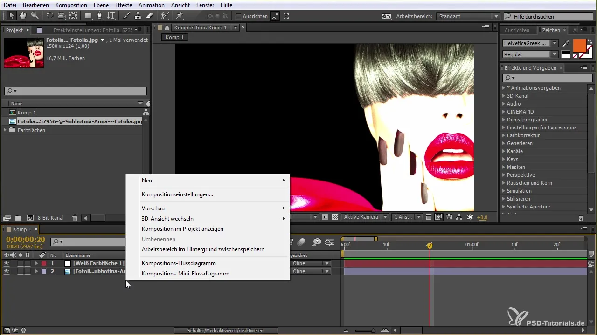
Task: Toggle transfer controls pane icon
Action: tap(15, 330)
